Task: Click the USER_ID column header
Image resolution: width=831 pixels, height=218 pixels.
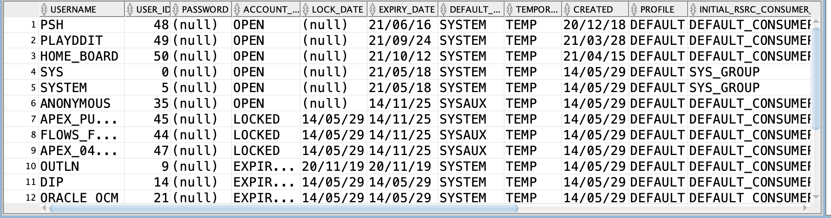Action: click(148, 9)
